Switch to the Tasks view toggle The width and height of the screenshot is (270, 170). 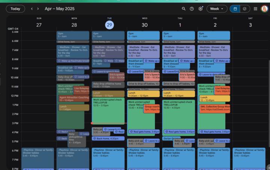[244, 9]
